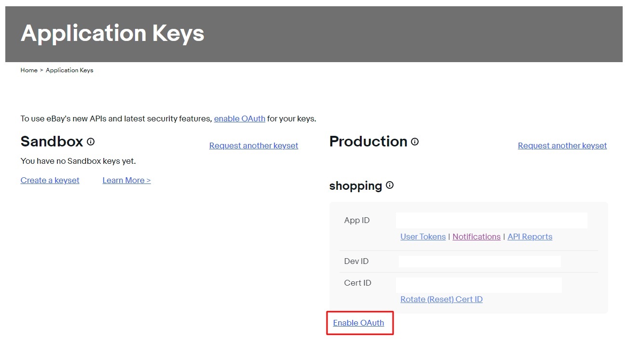Click the Production info icon
The height and width of the screenshot is (342, 627).
(x=415, y=142)
